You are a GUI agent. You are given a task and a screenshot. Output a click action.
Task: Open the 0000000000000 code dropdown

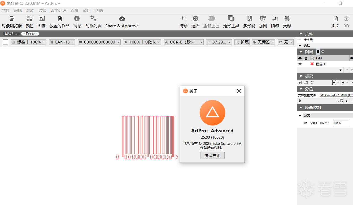[99, 42]
